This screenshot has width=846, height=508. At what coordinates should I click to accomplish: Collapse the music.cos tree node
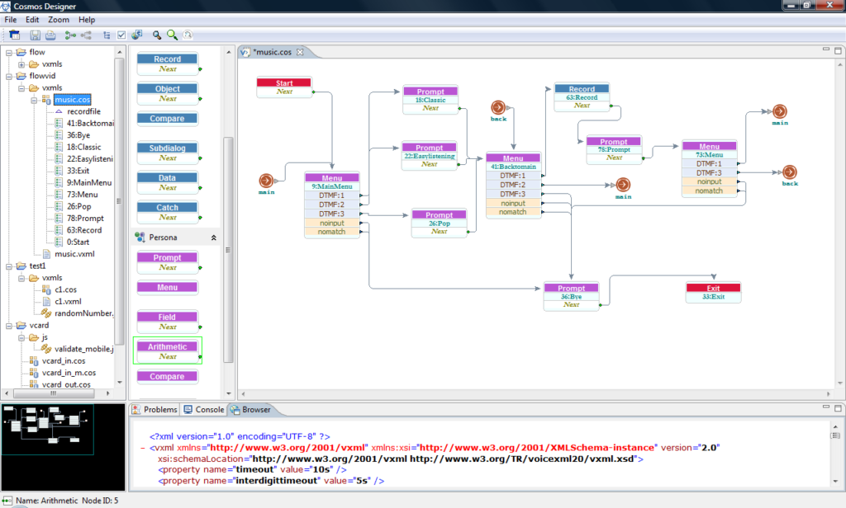tap(34, 101)
